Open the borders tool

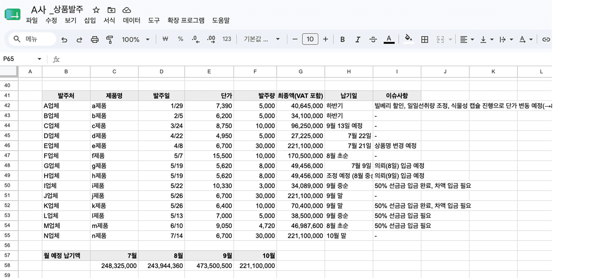coord(424,39)
